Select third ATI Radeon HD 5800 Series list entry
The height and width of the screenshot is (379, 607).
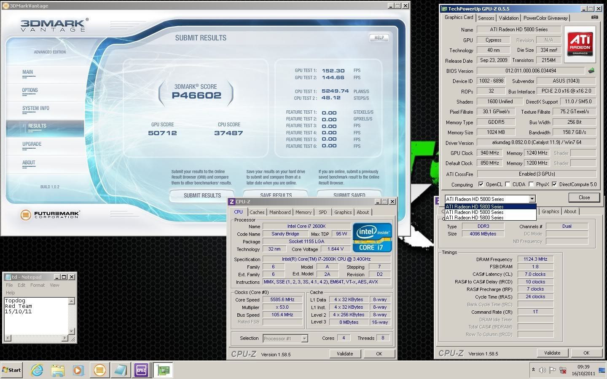tap(490, 217)
